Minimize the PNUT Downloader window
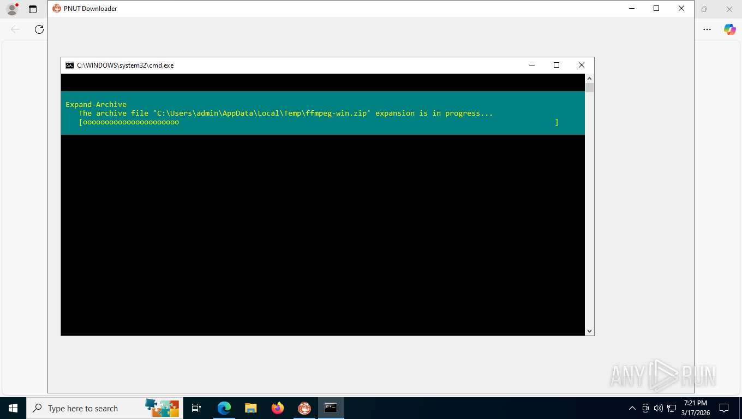The width and height of the screenshot is (742, 419). [632, 8]
